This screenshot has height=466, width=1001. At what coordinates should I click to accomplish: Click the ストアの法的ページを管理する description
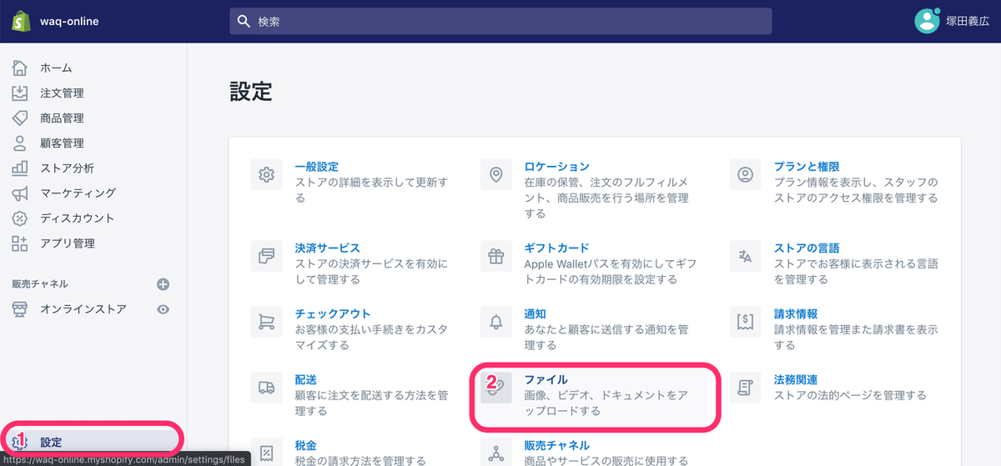[x=850, y=395]
